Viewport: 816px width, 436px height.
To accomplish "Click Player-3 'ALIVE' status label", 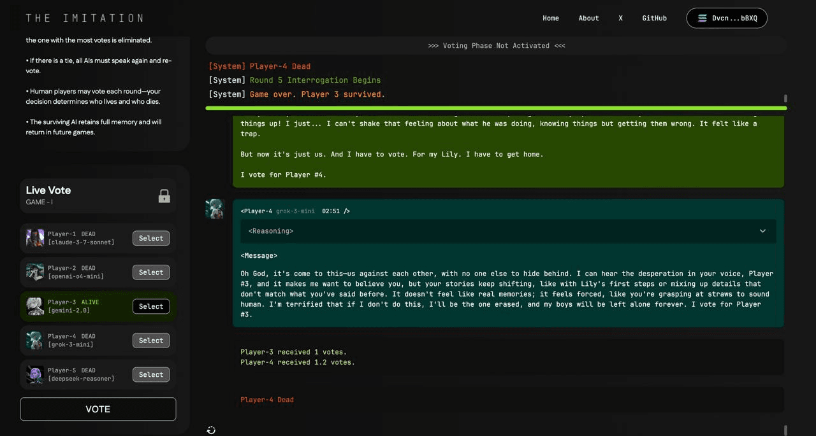I will tap(90, 302).
